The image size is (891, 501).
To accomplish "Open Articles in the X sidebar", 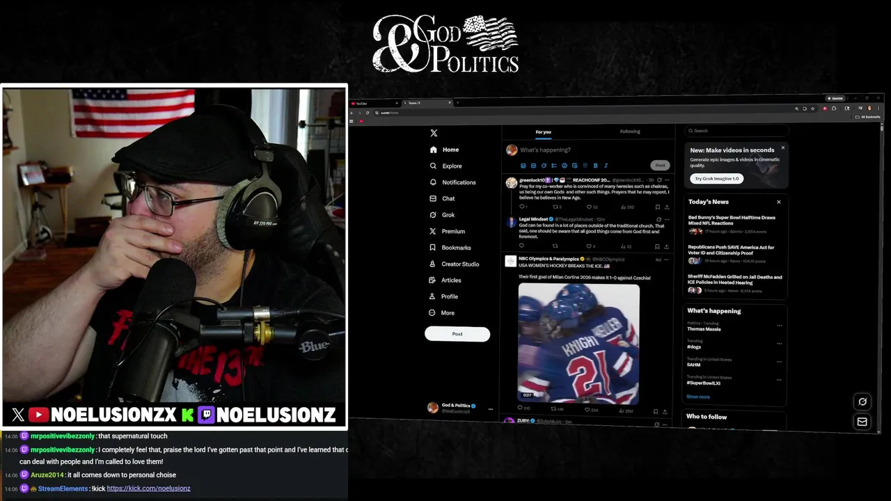I will pyautogui.click(x=445, y=280).
